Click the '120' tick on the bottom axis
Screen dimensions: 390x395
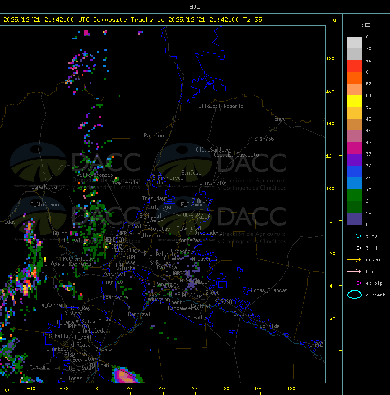point(291,389)
